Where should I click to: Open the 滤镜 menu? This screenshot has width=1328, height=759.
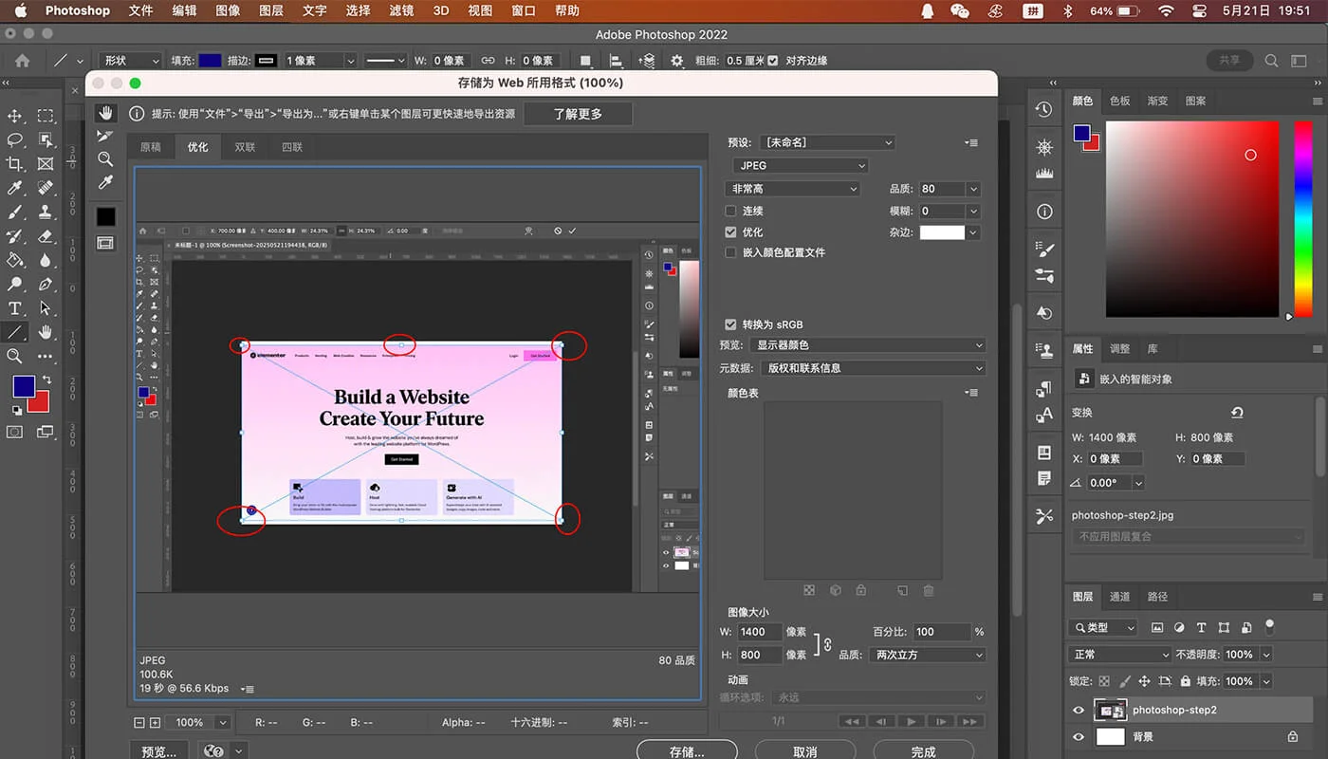coord(399,10)
